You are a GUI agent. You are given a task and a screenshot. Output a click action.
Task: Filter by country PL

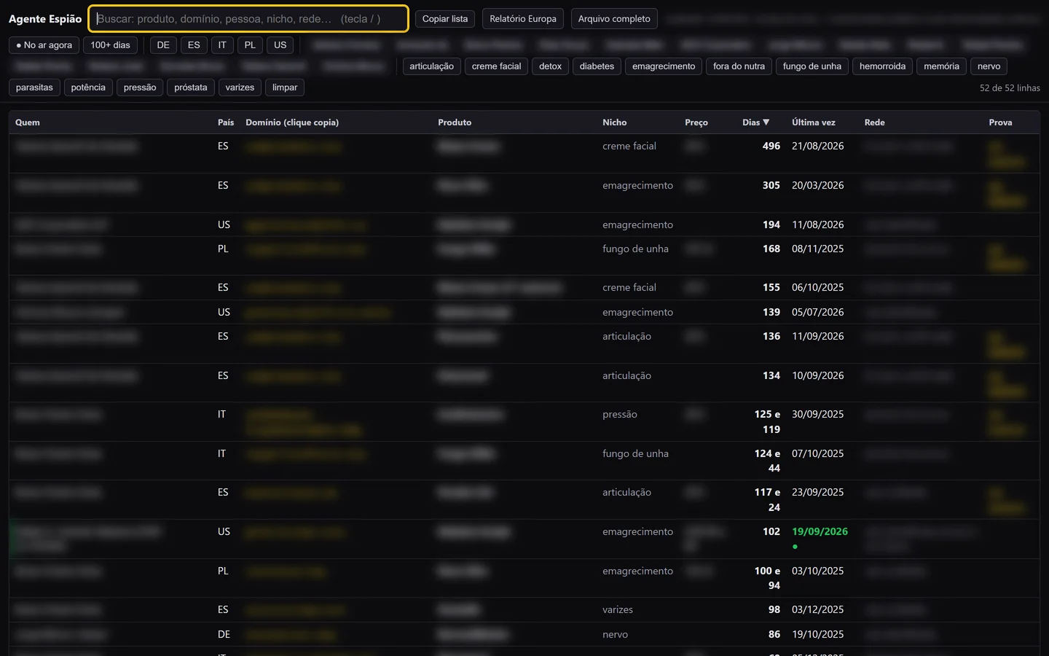click(x=250, y=45)
